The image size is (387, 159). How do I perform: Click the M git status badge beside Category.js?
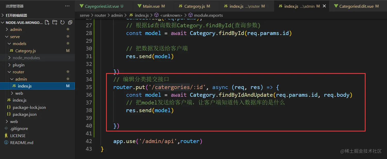click(x=68, y=51)
